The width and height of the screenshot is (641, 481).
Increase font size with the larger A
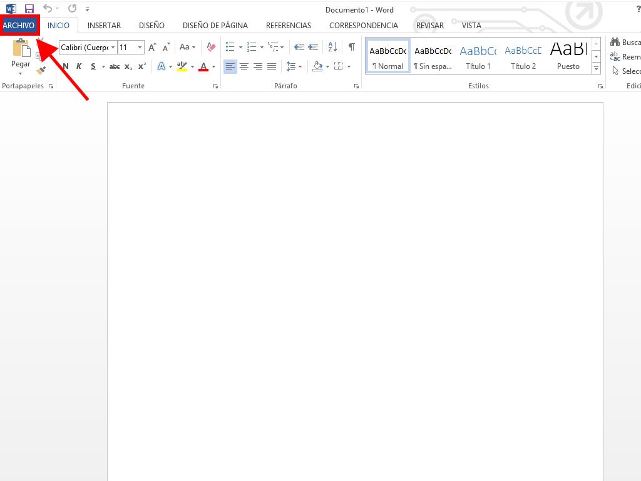pos(152,47)
